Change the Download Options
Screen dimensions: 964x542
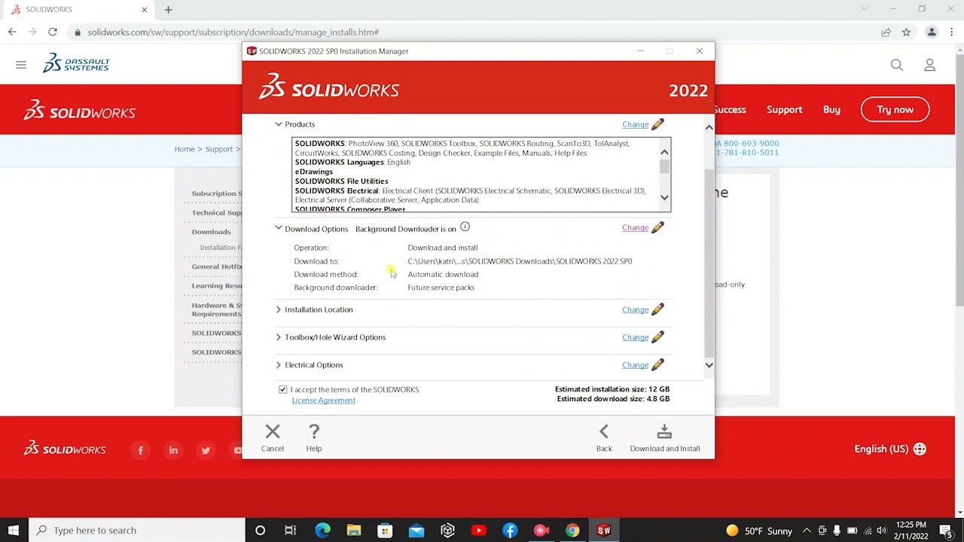(x=635, y=227)
